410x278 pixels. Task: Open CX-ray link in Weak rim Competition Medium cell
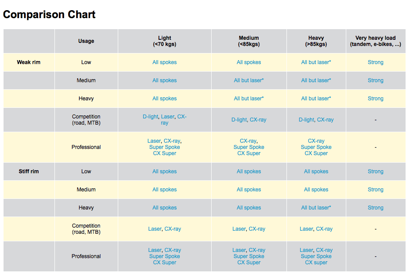click(258, 120)
